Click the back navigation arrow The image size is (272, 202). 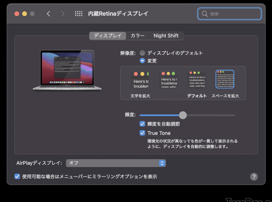click(49, 14)
